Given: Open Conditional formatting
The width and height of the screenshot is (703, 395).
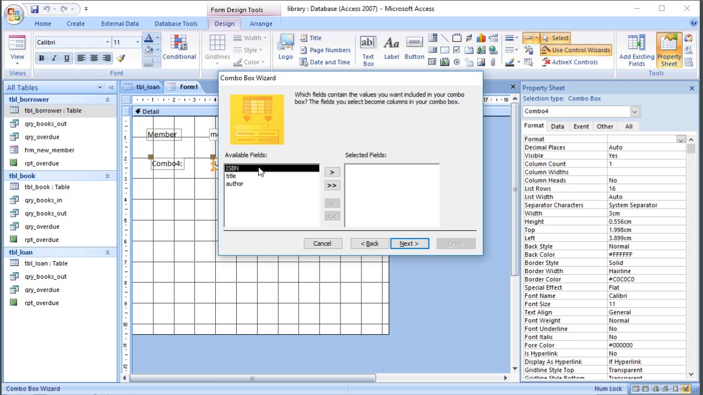Looking at the screenshot, I should click(179, 48).
